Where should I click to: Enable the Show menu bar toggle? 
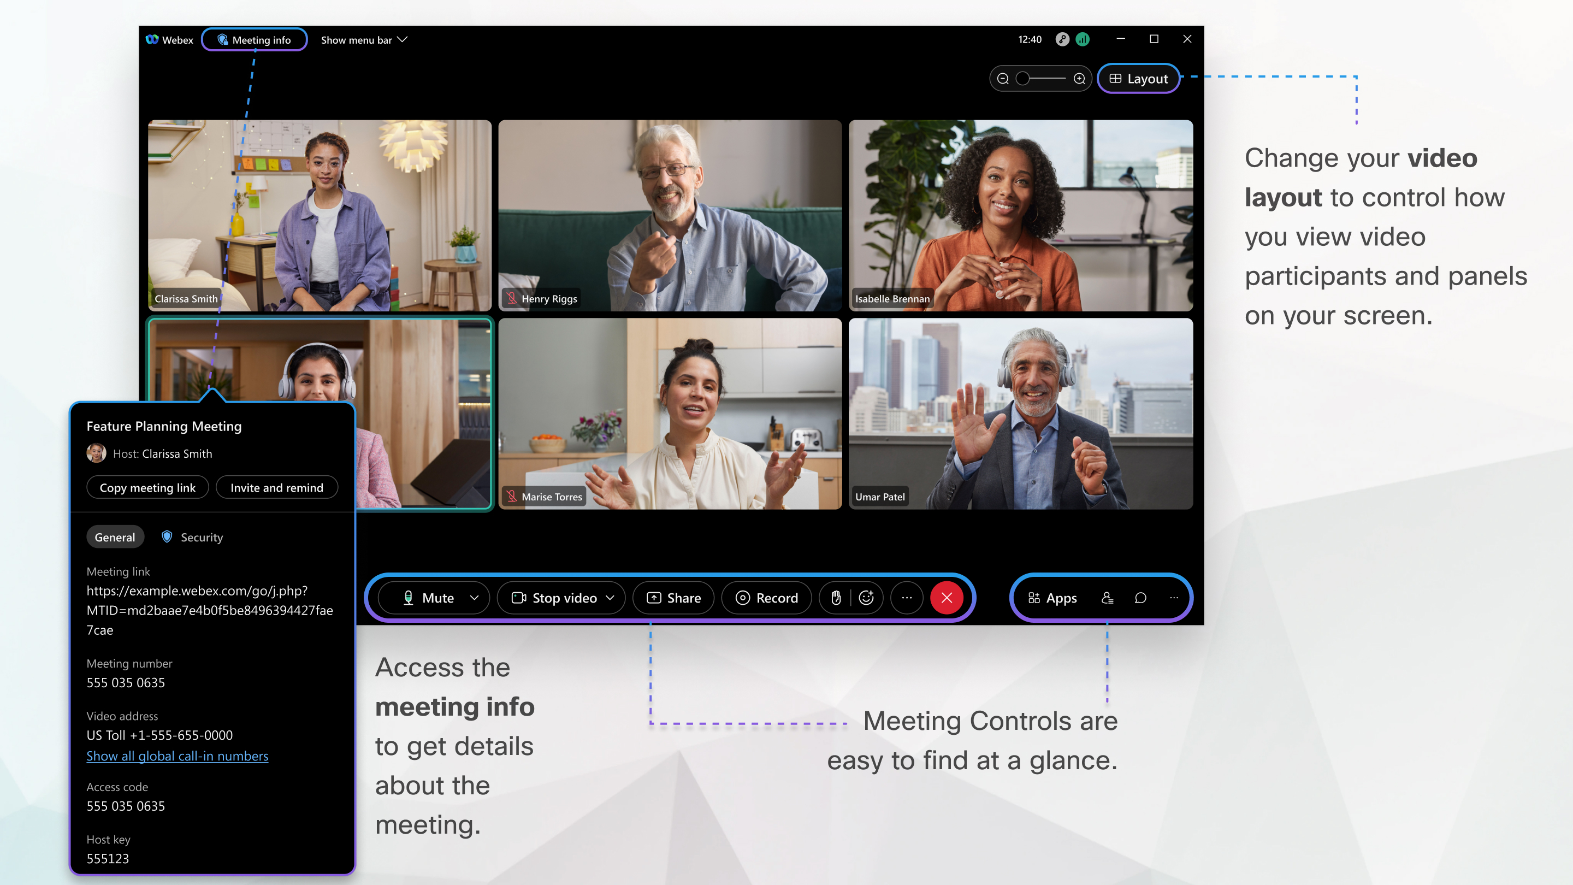tap(365, 40)
